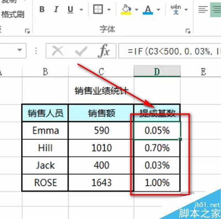Select cell containing Hill
Screen dimensions: 221x219
click(x=45, y=148)
